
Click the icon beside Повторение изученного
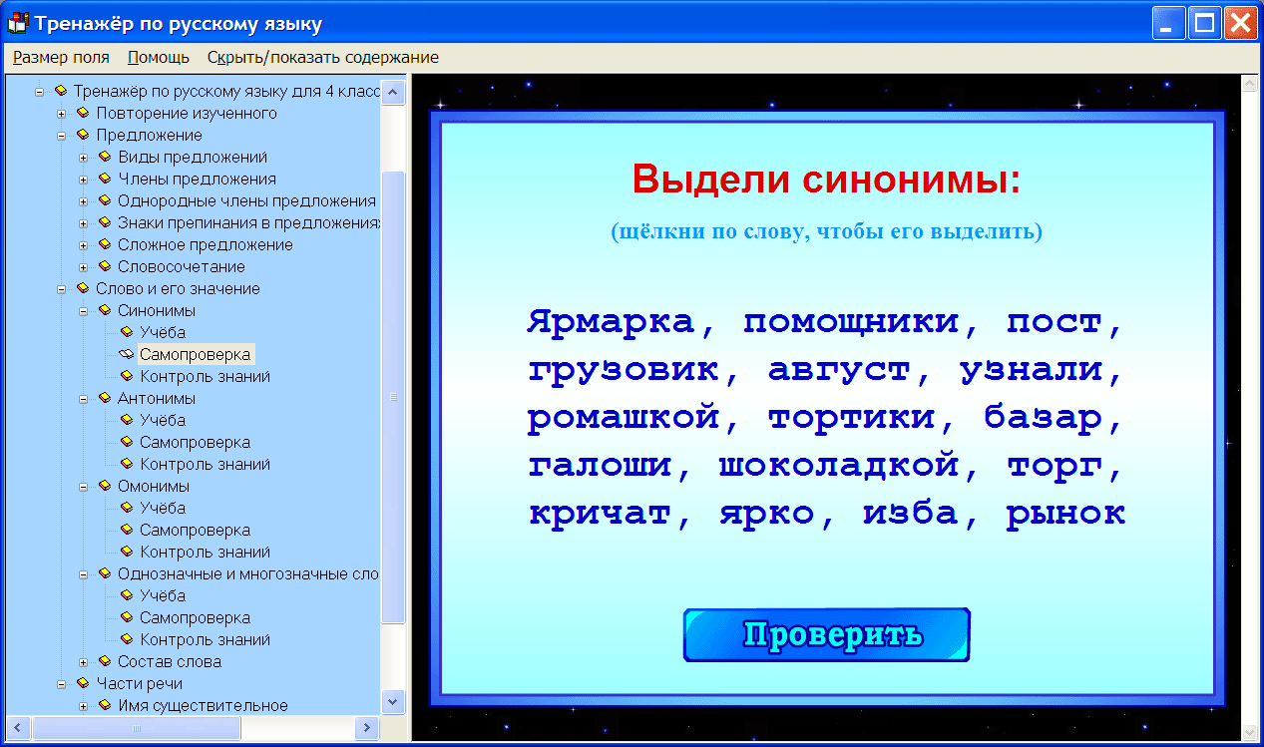click(84, 113)
